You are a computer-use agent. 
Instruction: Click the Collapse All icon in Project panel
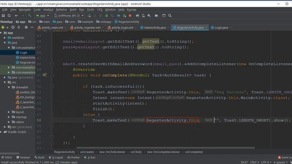click(19, 27)
